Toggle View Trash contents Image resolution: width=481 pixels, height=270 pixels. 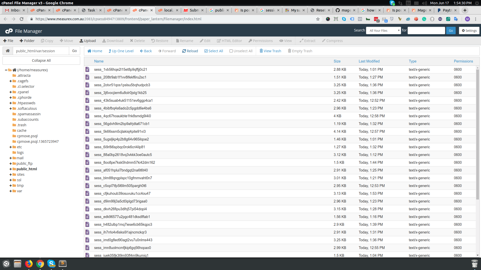(270, 51)
